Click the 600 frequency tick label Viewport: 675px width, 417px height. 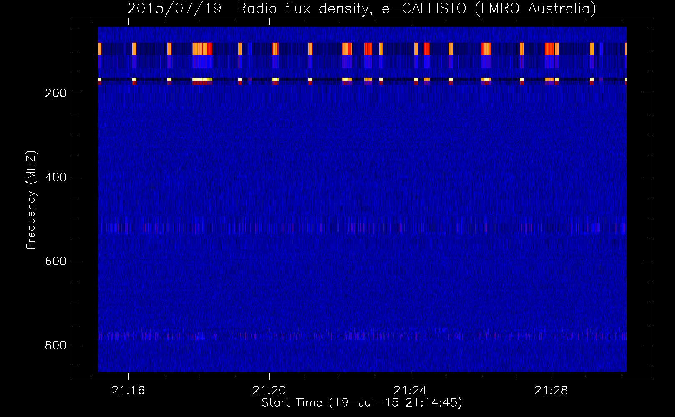pyautogui.click(x=55, y=261)
